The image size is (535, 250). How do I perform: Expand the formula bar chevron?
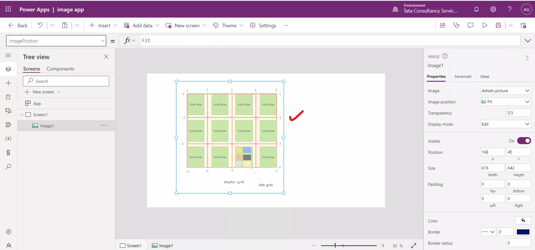528,41
